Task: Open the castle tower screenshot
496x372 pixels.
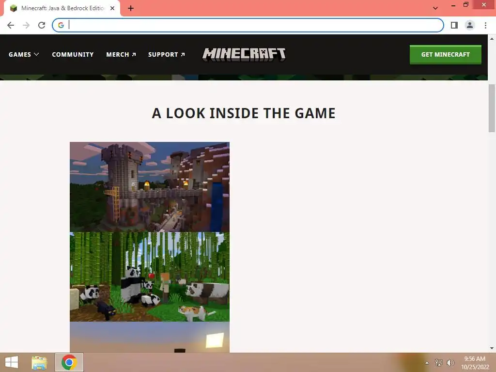Action: point(150,187)
